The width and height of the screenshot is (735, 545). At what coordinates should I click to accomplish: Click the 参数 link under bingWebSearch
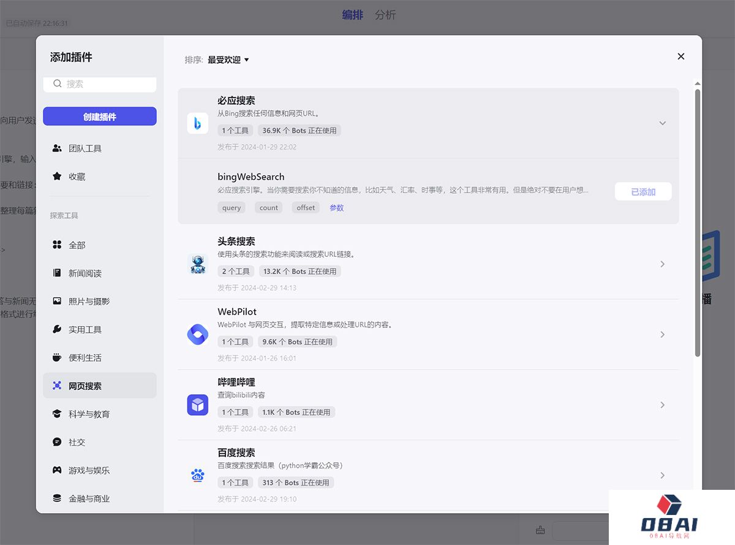[337, 208]
